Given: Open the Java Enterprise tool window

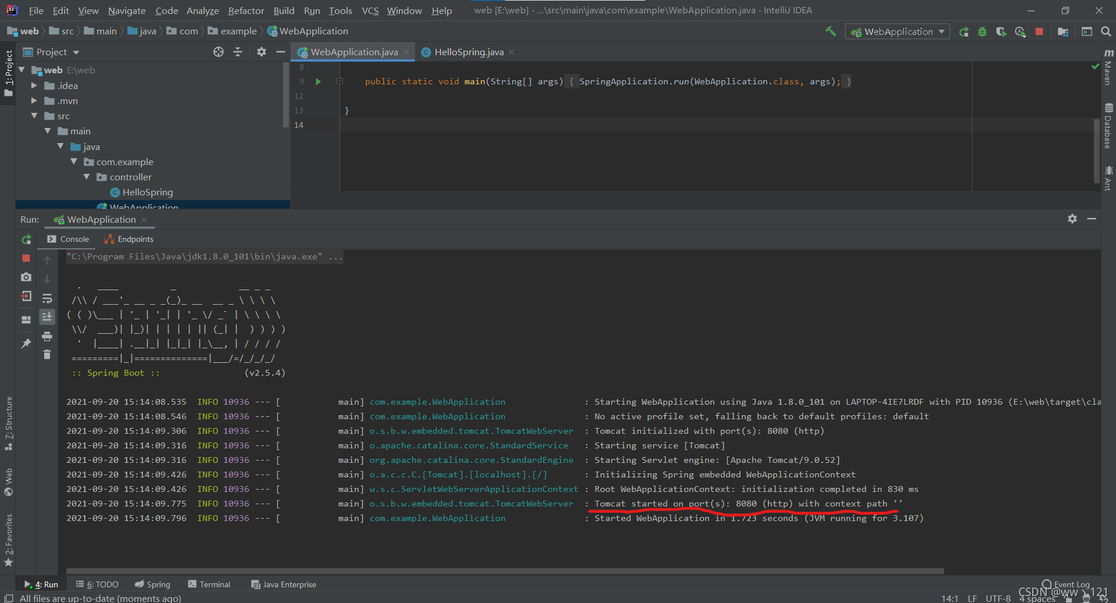Looking at the screenshot, I should pos(284,584).
